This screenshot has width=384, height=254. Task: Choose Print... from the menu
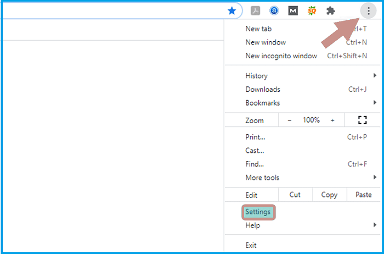pyautogui.click(x=302, y=137)
